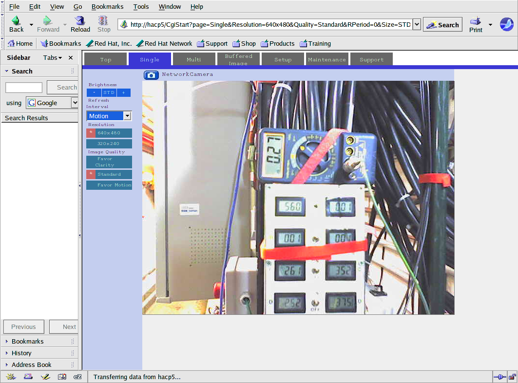The image size is (518, 383).
Task: Click the Stop loading icon
Action: click(103, 21)
